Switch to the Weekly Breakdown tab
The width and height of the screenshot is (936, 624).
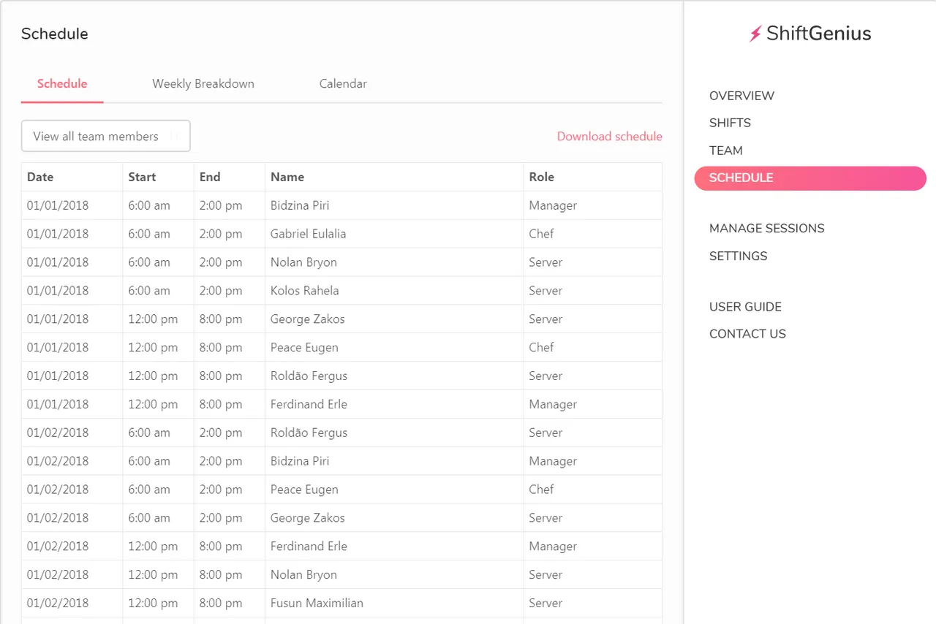pos(203,83)
